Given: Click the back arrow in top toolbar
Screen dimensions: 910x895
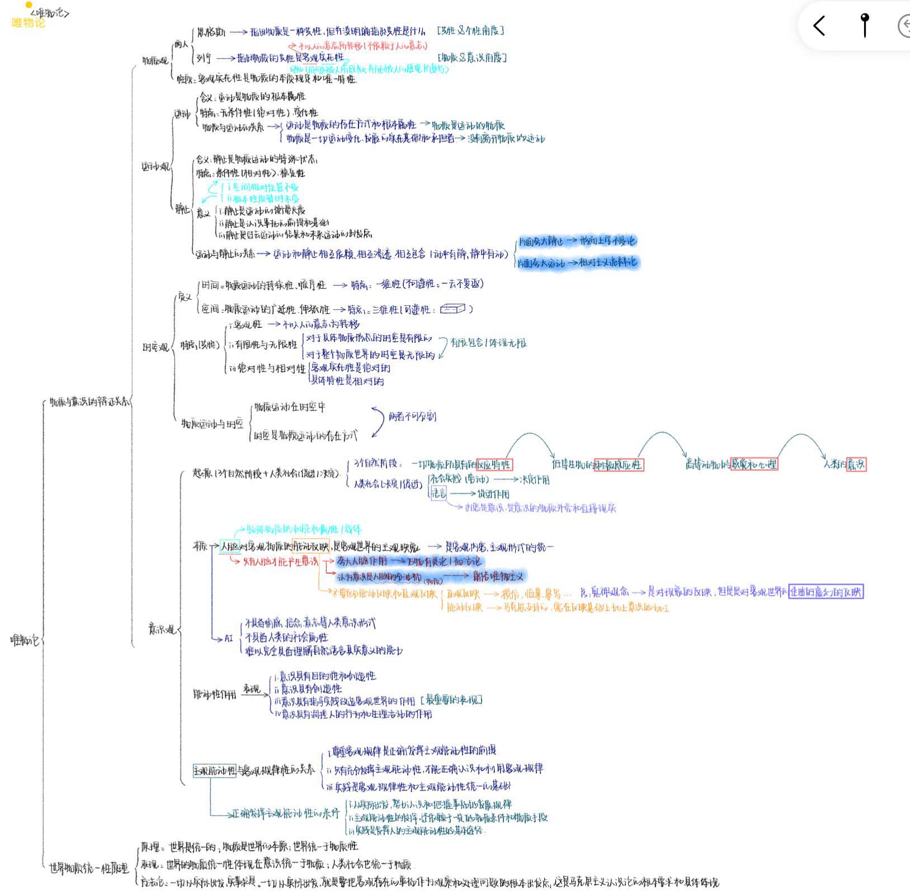Looking at the screenshot, I should pos(819,26).
